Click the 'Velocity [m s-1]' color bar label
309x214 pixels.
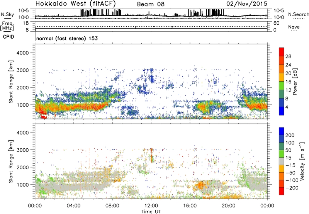[302, 161]
